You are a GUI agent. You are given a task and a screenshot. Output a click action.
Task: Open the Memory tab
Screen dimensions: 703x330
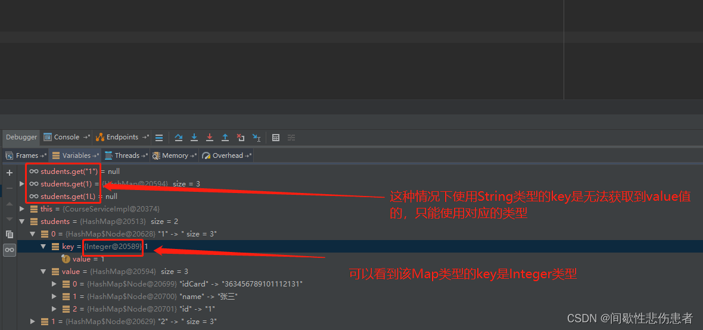pyautogui.click(x=174, y=155)
